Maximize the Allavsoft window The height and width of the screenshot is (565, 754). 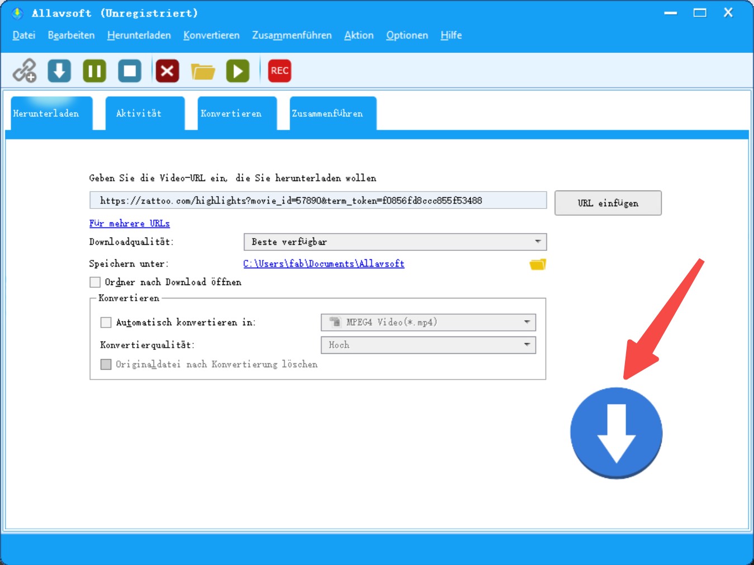[700, 13]
